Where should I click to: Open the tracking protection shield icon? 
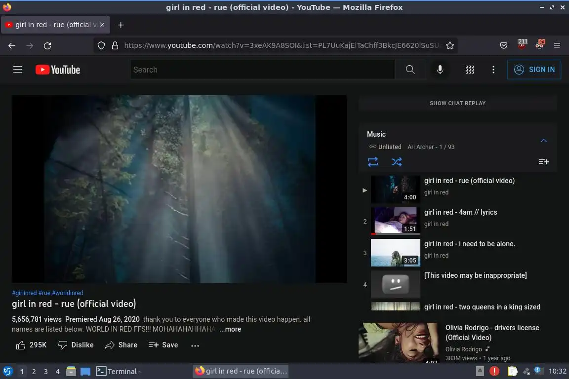tap(101, 45)
